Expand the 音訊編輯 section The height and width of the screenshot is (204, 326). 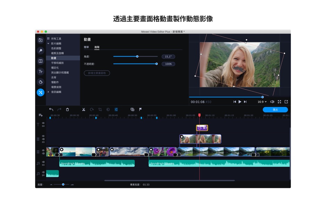[x=49, y=92]
